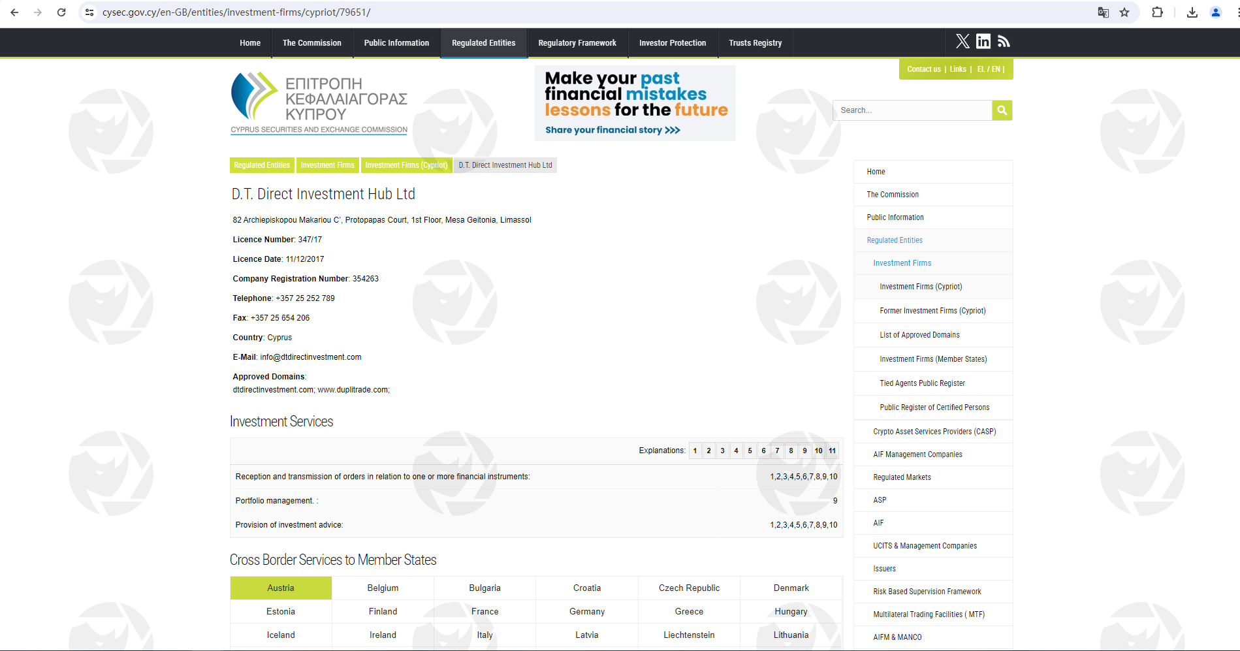Open the LinkedIn icon in header
Screen dimensions: 1240x651
point(983,42)
